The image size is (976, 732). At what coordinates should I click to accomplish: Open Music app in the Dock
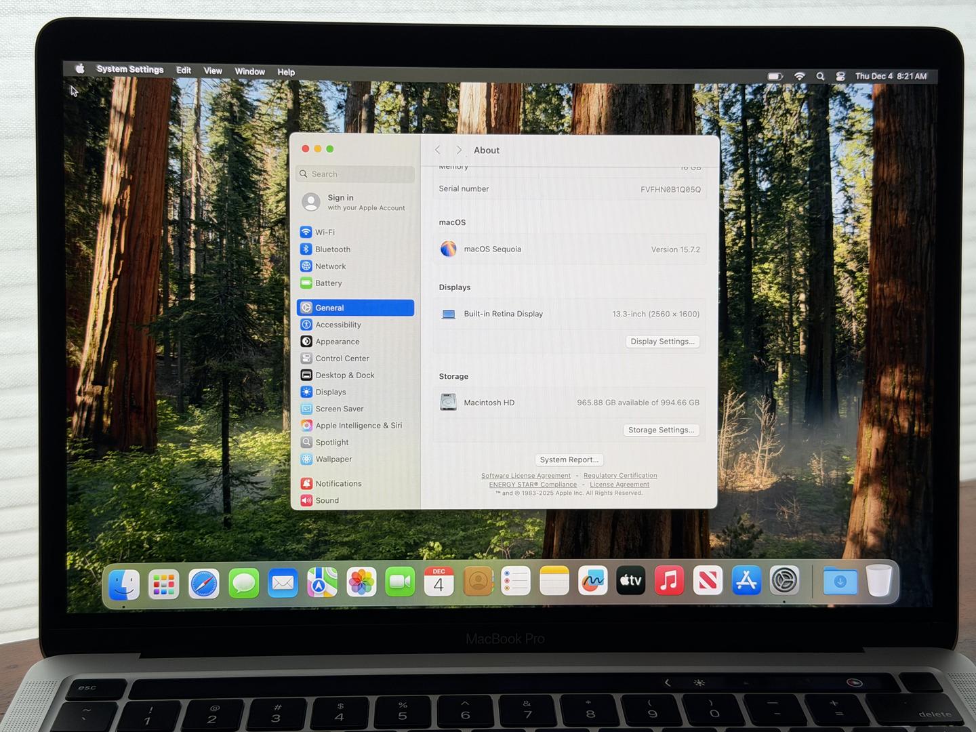coord(669,581)
